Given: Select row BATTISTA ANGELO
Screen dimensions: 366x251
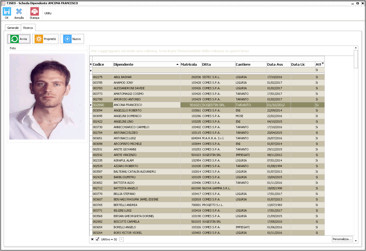Looking at the screenshot, I should (208, 188).
